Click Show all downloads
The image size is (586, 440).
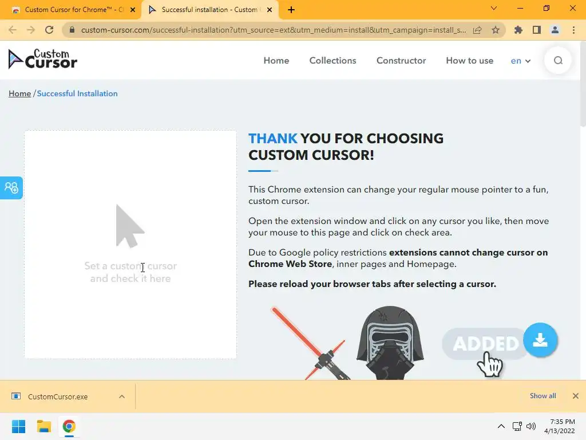(543, 396)
